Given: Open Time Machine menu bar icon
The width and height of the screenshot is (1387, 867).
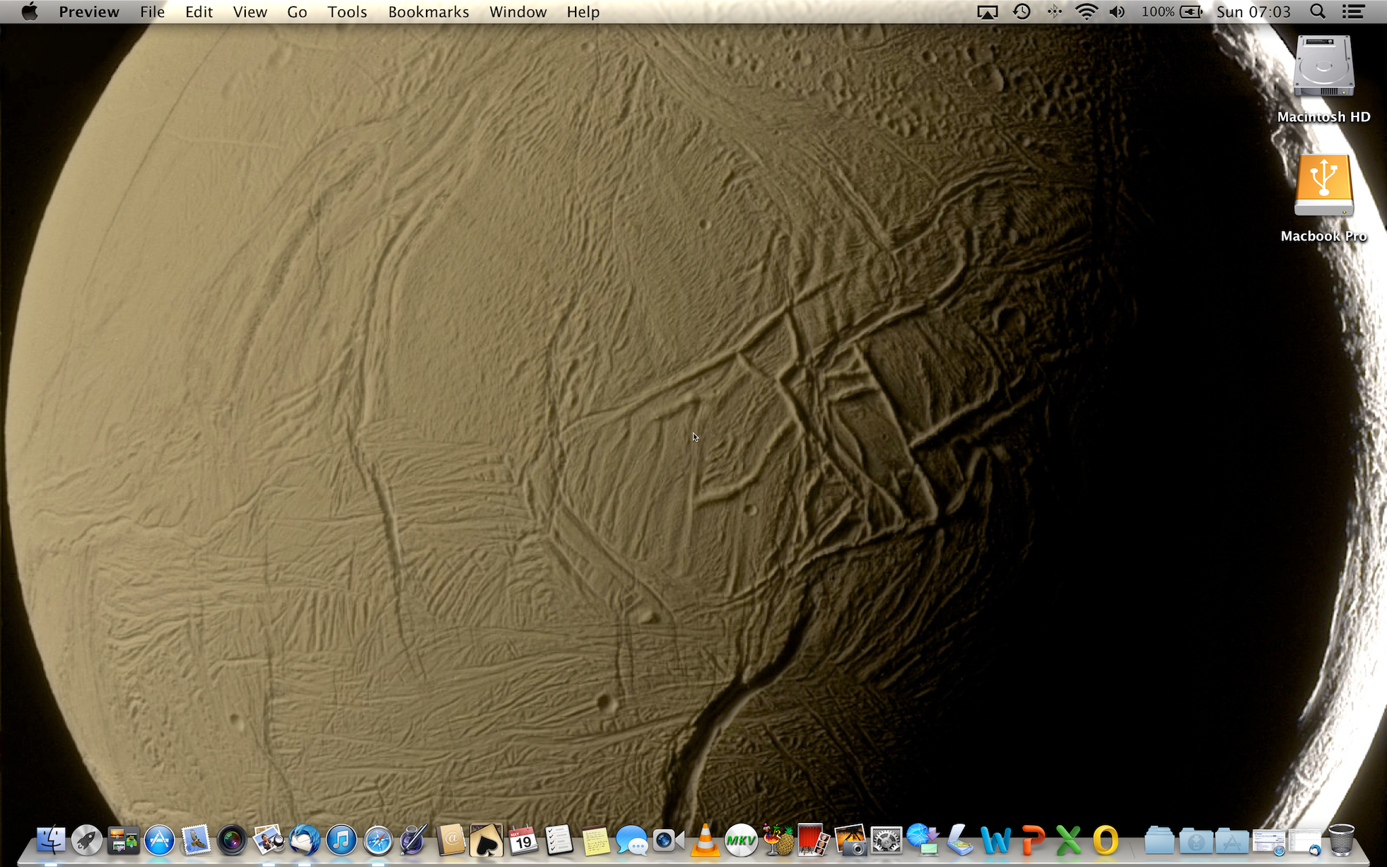Looking at the screenshot, I should [x=1021, y=12].
